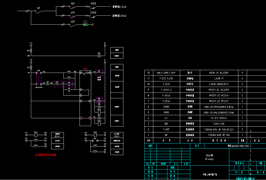Select the 3QF switch symbol
Viewport: 266px width, 180px height.
click(73, 25)
